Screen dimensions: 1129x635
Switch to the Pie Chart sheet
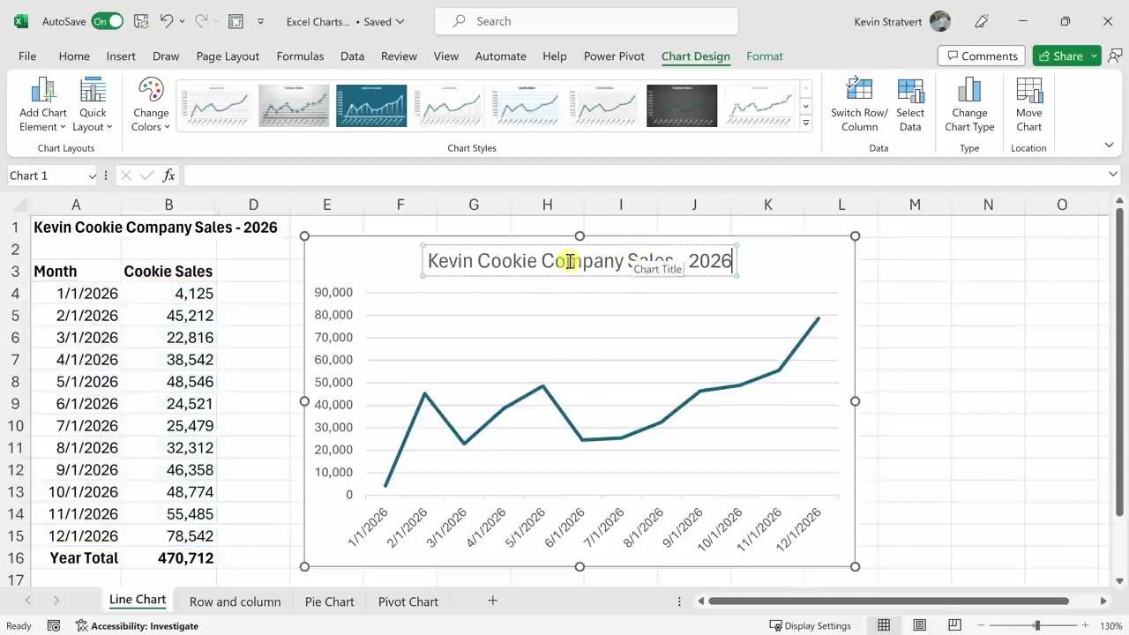(x=329, y=601)
